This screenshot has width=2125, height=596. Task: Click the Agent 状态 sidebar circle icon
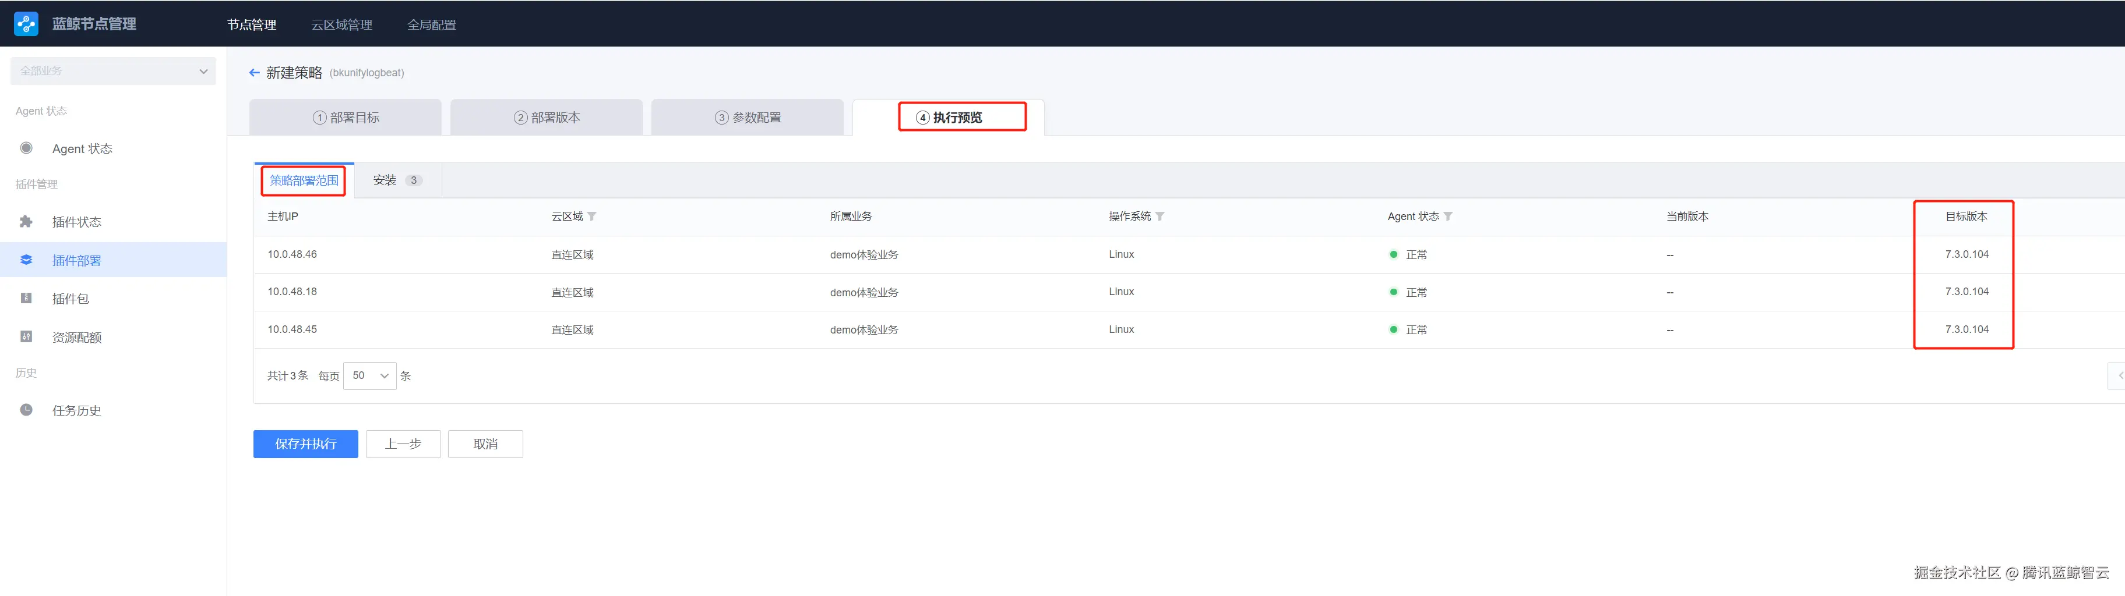26,148
